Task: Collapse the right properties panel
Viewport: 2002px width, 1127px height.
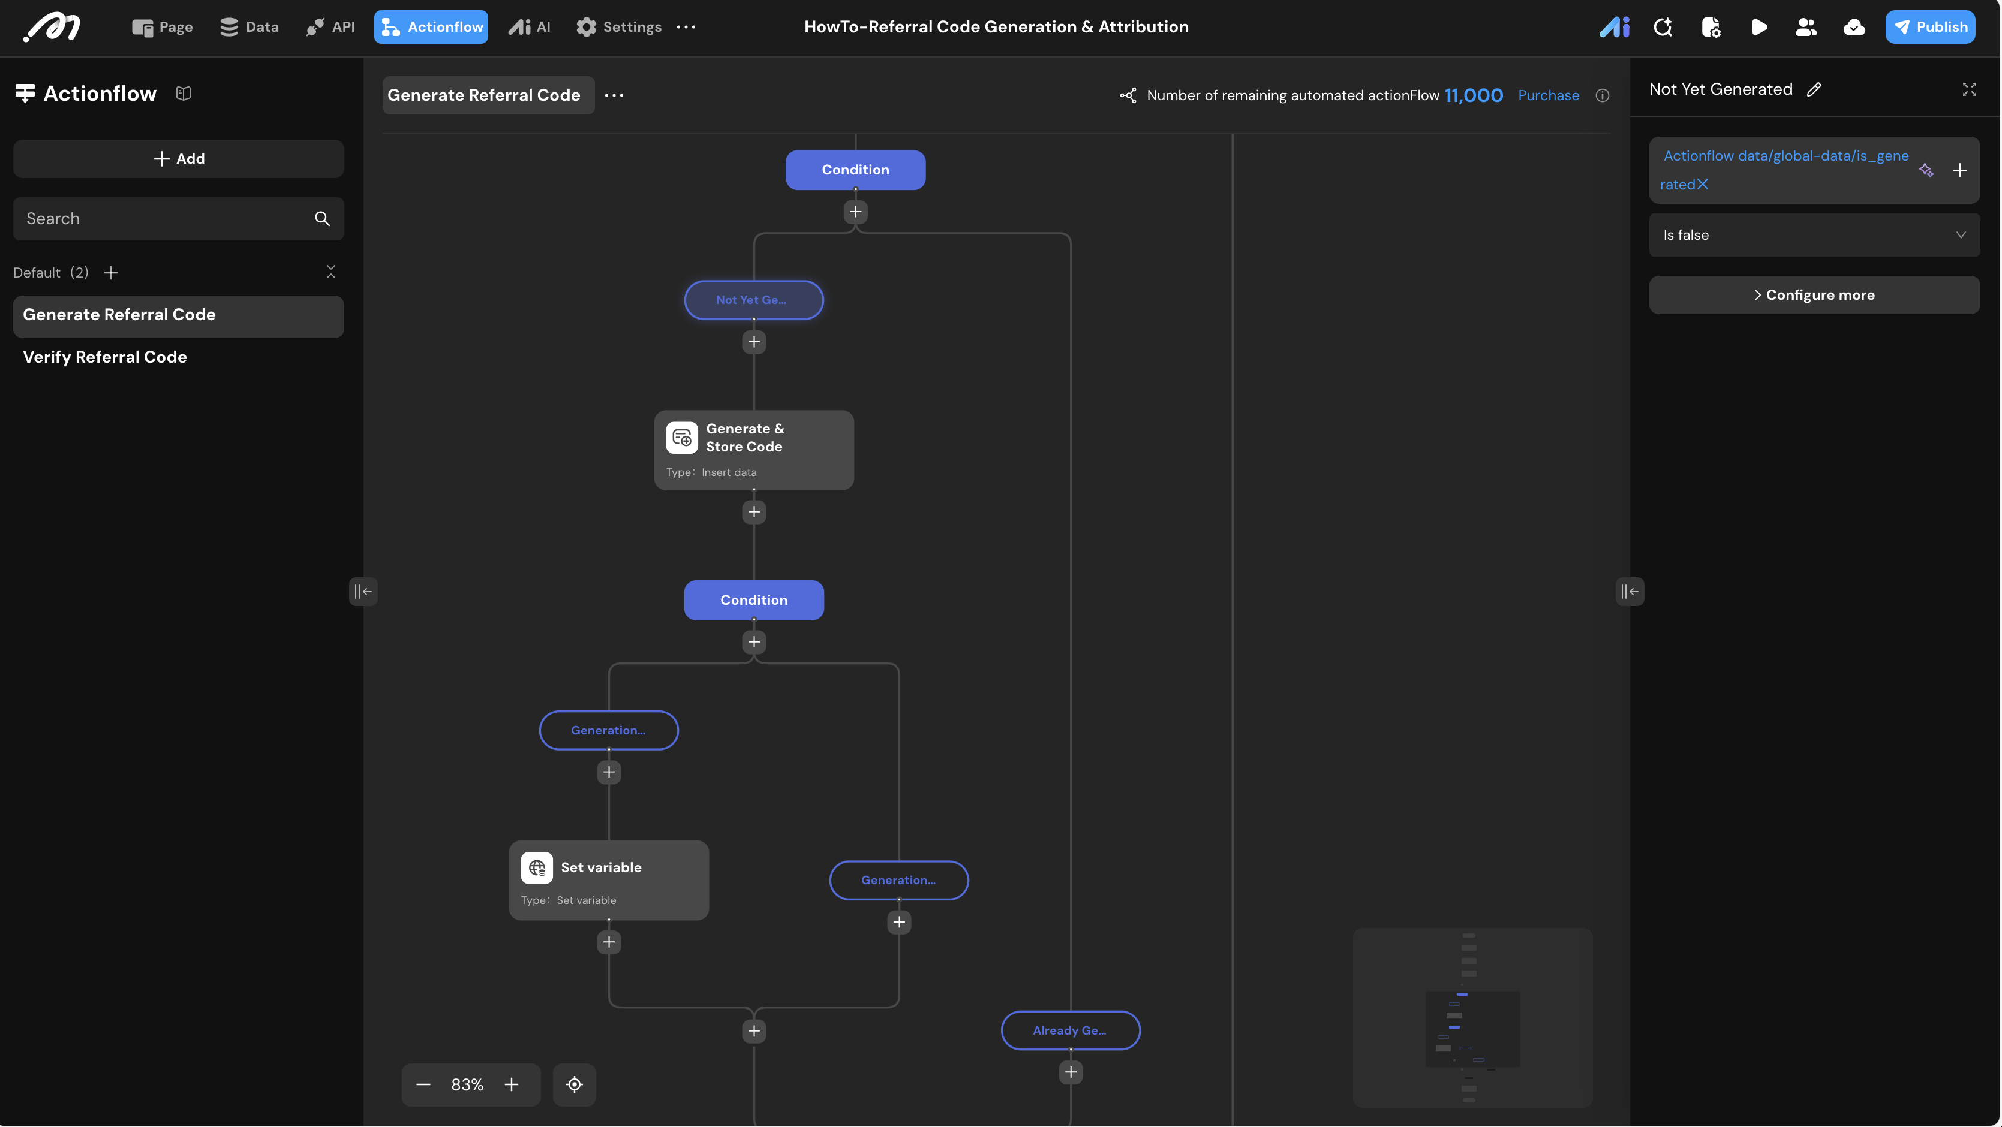Action: 1630,592
